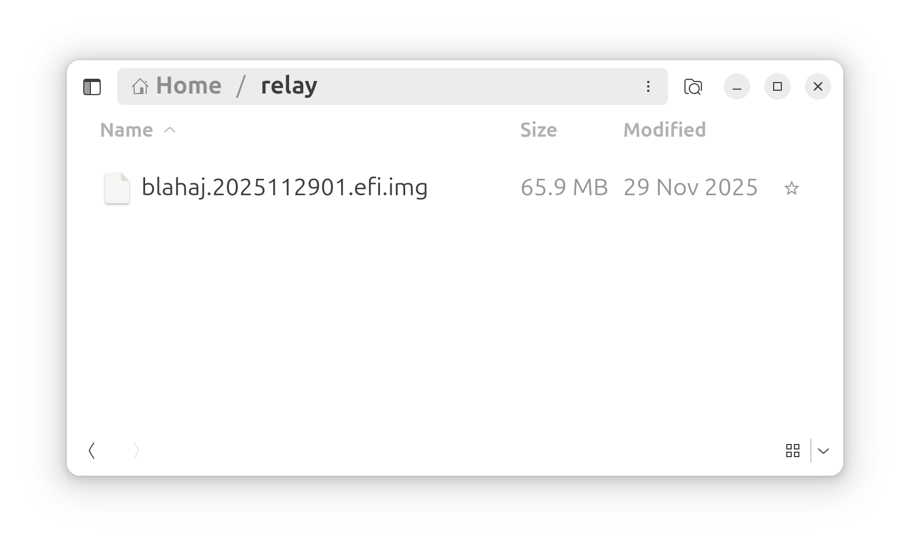Click the Home icon in the path bar
The height and width of the screenshot is (549, 910).
click(x=140, y=86)
